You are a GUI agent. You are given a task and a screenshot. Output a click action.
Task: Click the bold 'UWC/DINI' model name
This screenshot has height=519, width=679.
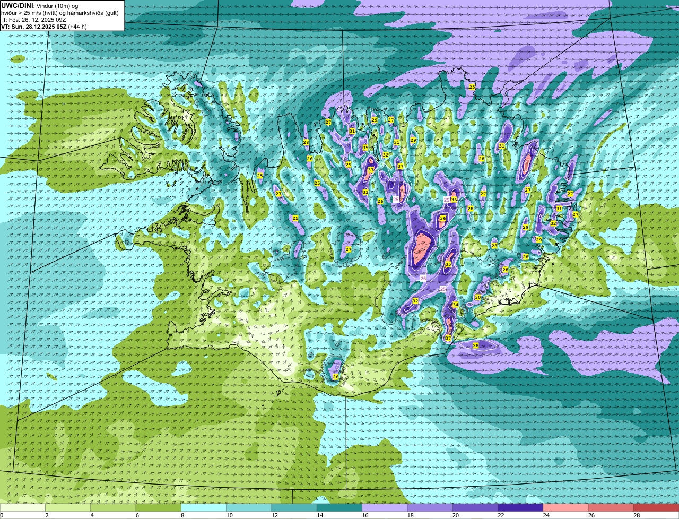(17, 5)
